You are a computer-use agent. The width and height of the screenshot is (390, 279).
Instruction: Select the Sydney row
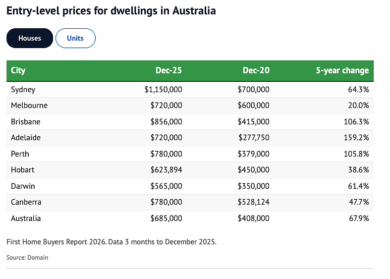[x=190, y=90]
